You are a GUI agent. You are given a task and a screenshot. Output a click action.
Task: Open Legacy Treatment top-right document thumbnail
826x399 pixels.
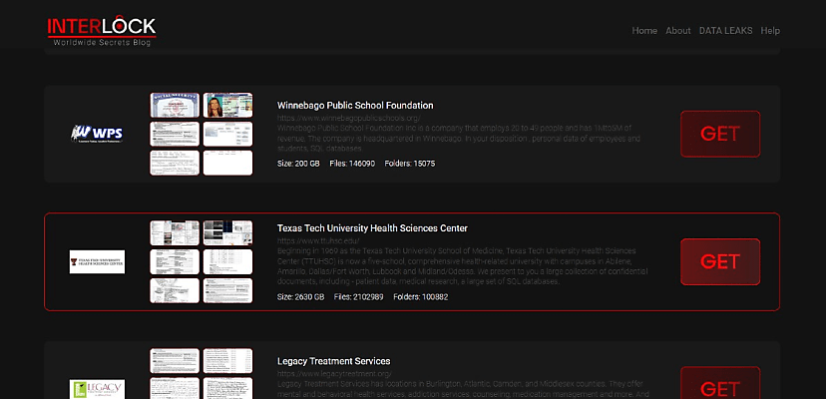click(227, 360)
